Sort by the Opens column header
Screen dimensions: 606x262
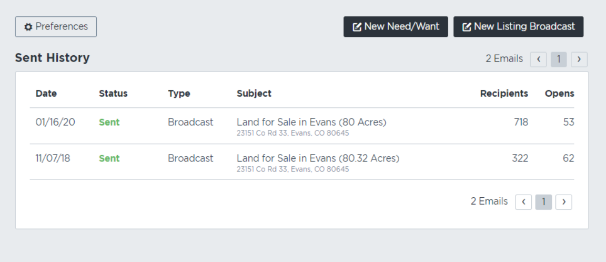pyautogui.click(x=560, y=94)
